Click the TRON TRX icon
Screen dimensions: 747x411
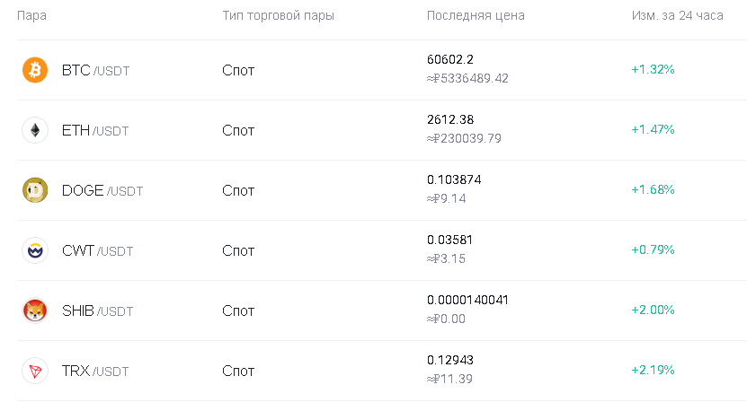click(35, 371)
